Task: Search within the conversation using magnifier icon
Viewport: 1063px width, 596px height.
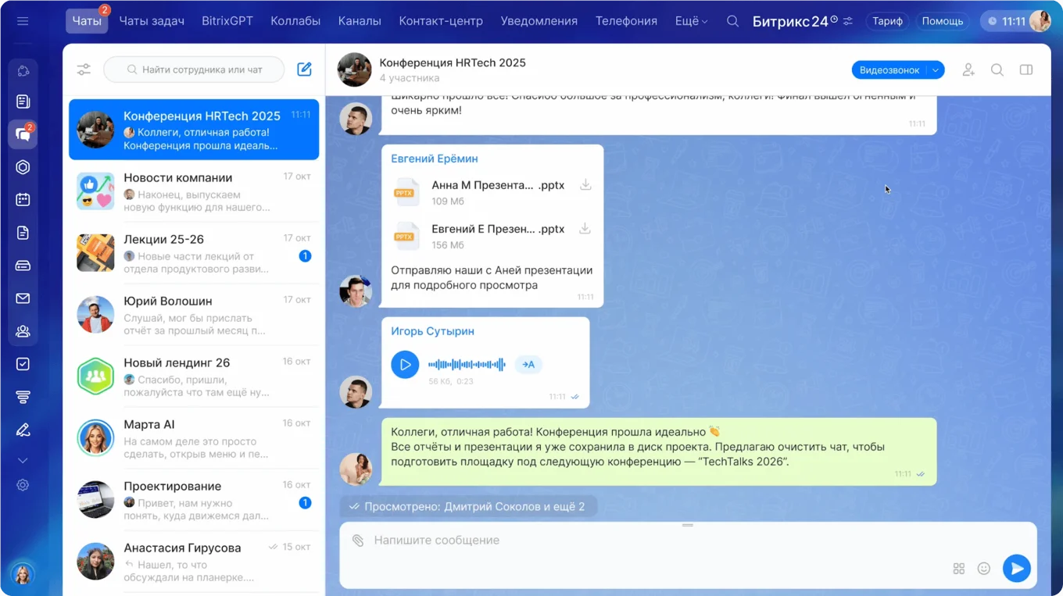Action: pyautogui.click(x=997, y=70)
